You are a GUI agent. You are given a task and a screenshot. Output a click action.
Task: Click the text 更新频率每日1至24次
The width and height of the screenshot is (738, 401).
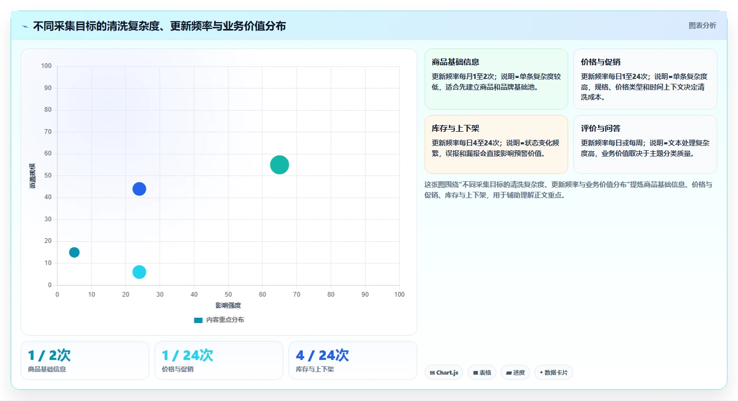pos(615,76)
